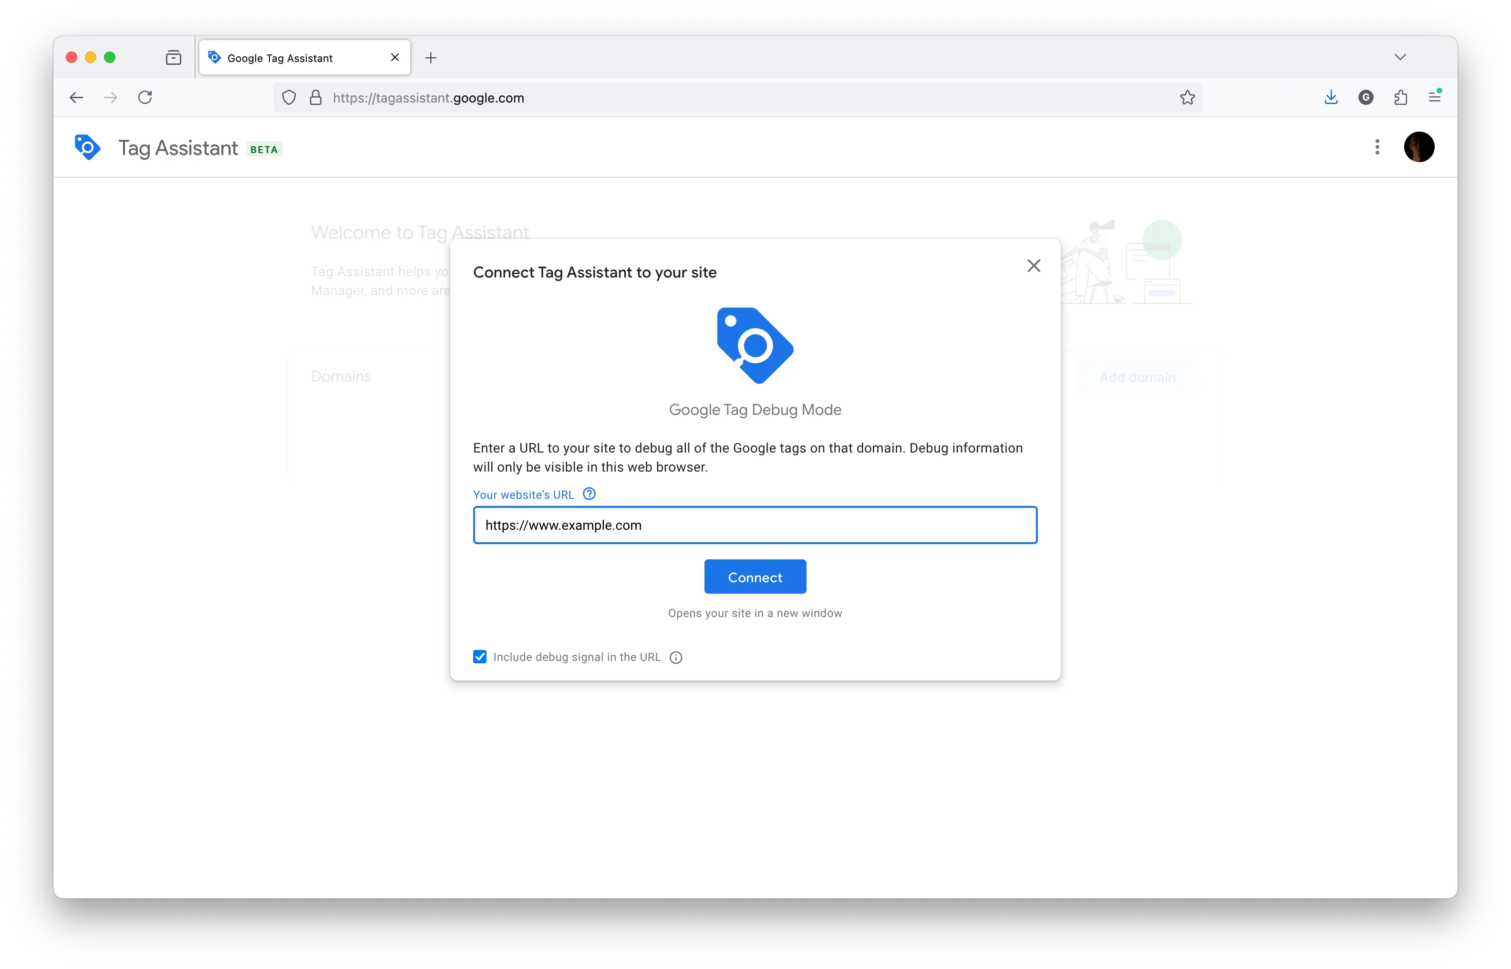Open tracking protection shield info
The height and width of the screenshot is (969, 1511).
(x=289, y=98)
